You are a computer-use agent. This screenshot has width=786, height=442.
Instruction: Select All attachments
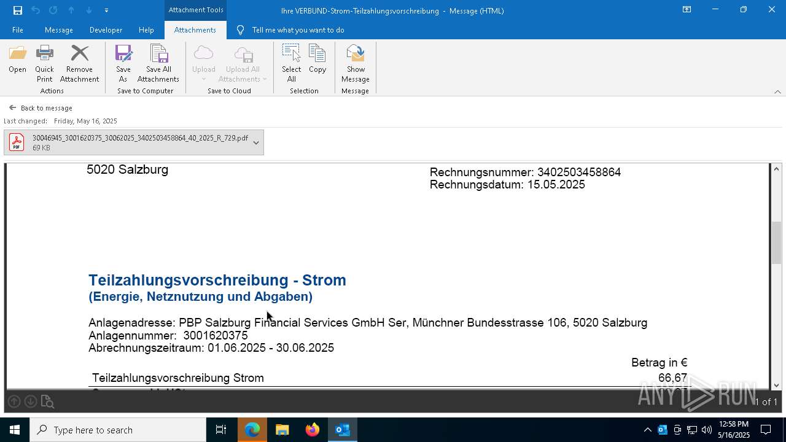(291, 64)
